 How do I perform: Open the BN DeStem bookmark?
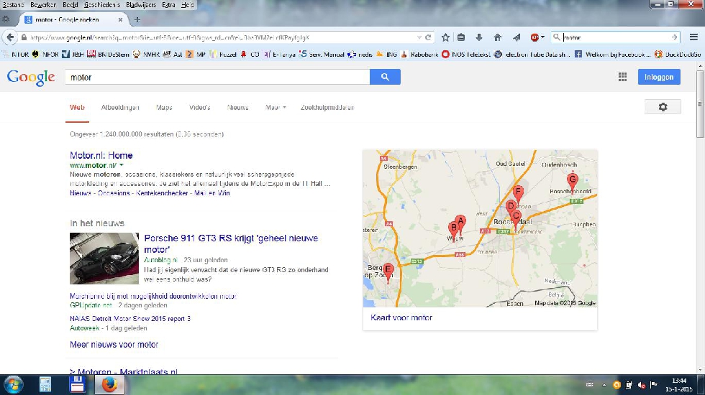click(x=108, y=55)
